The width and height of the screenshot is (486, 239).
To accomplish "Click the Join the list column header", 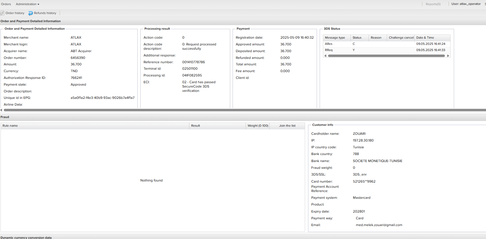I will pos(287,126).
